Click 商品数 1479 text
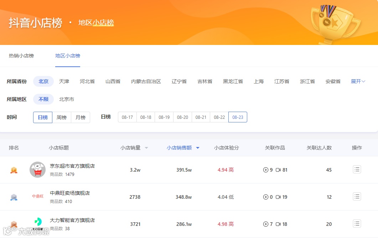Screen dimensions: 378x238 (x=62, y=174)
